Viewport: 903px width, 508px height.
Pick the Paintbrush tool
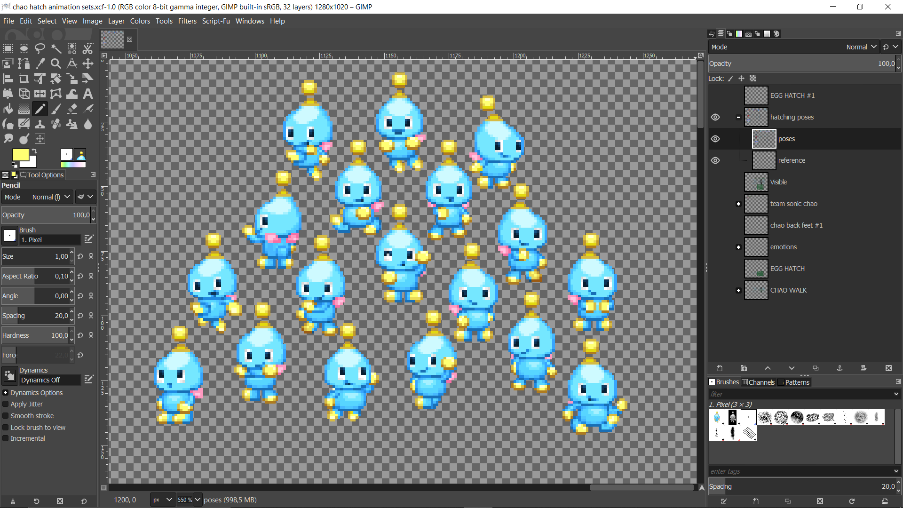tap(56, 109)
